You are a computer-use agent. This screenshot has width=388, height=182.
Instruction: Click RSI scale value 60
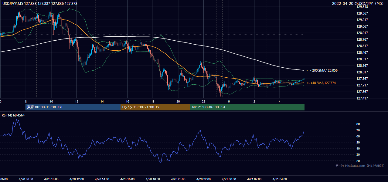358,136
